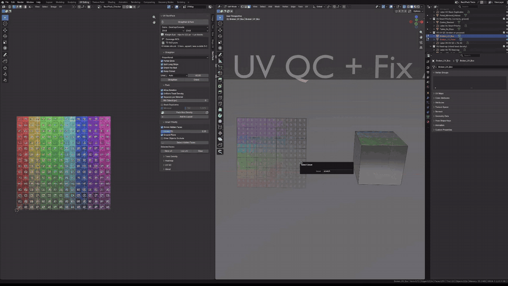
Task: Toggle the Keep Pinned checkbox
Action: coord(162,71)
